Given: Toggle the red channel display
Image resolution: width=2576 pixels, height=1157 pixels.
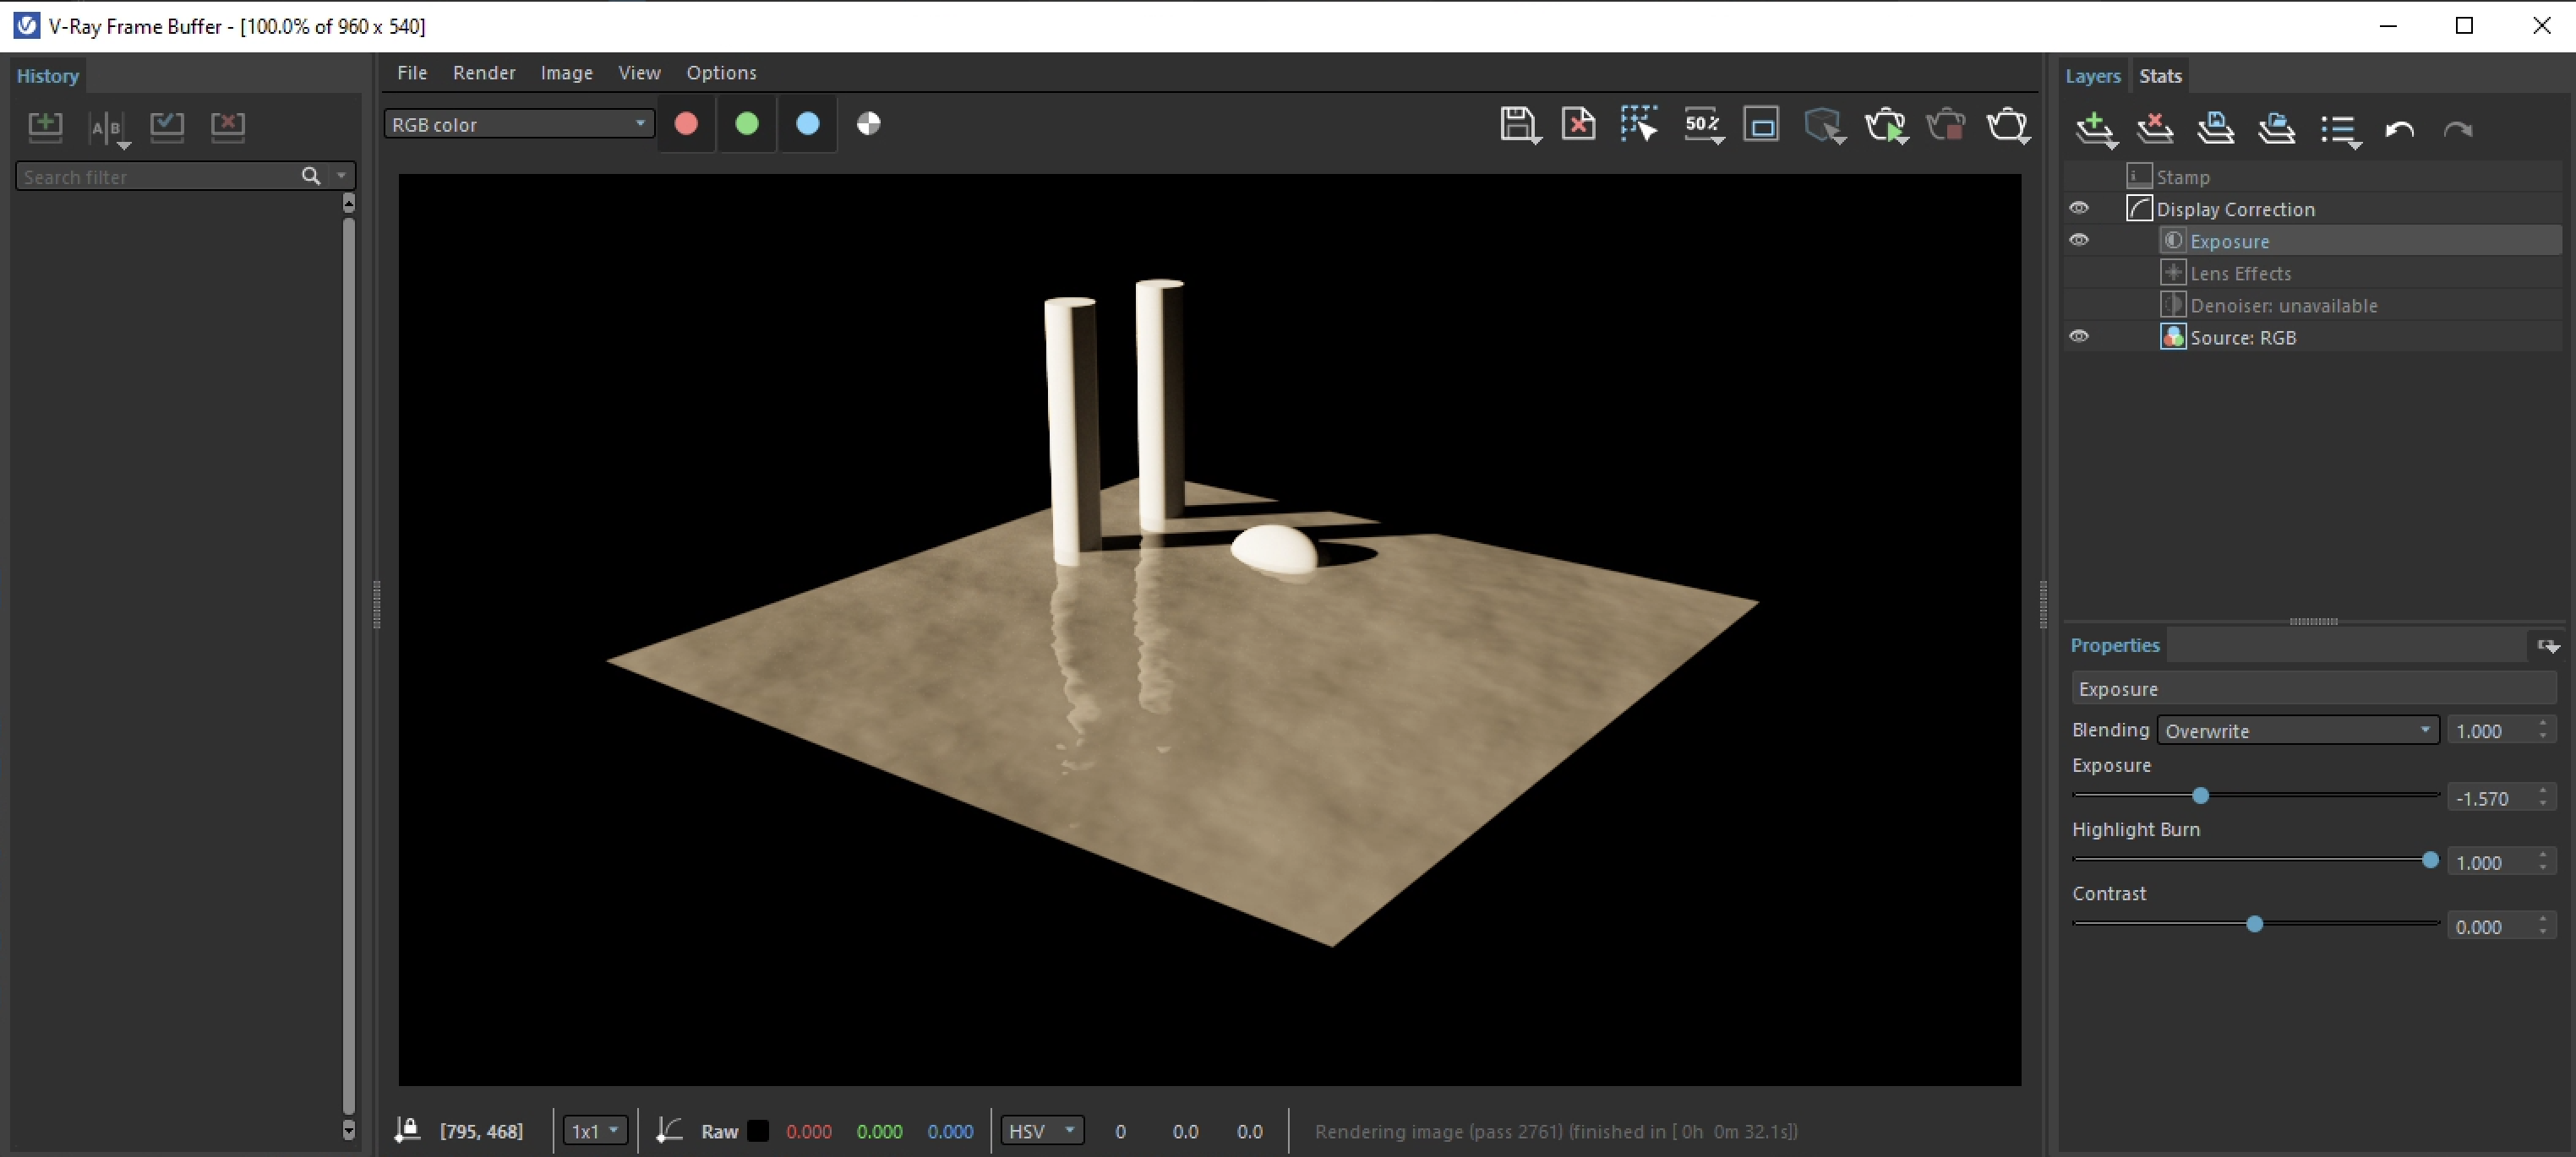Looking at the screenshot, I should point(686,124).
